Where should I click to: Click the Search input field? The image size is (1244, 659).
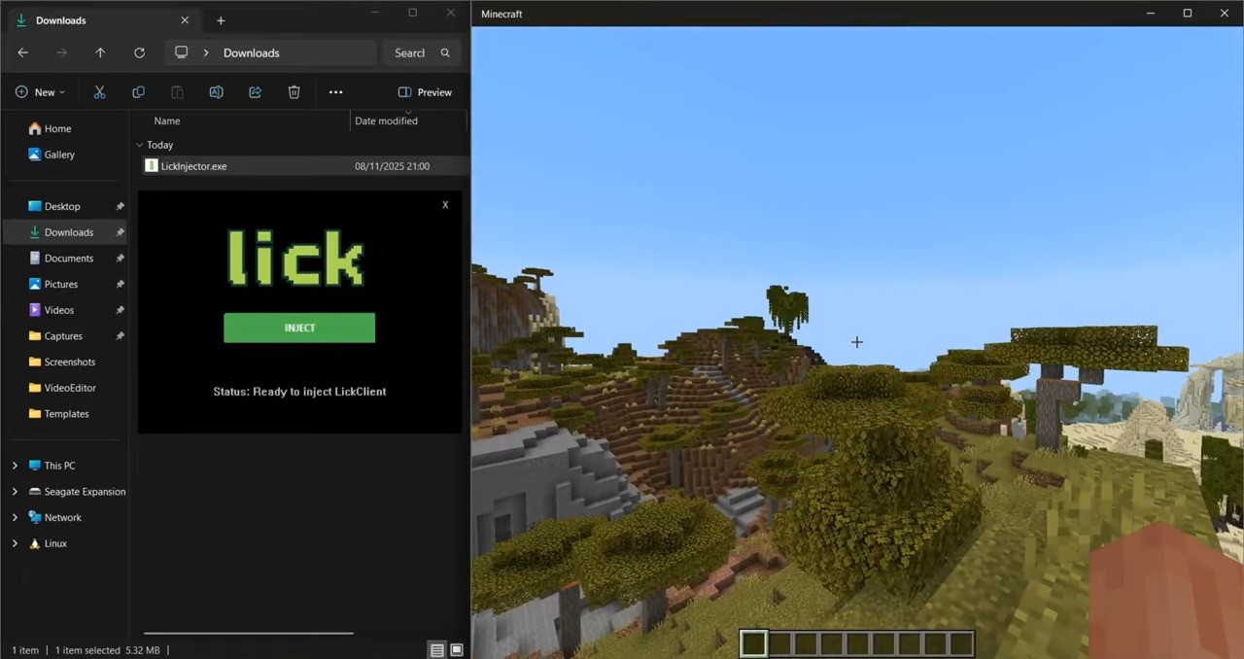point(410,53)
